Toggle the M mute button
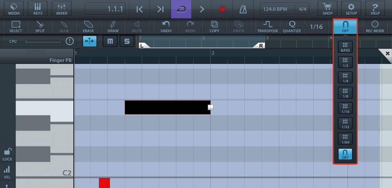This screenshot has height=188, width=392. coord(110,41)
